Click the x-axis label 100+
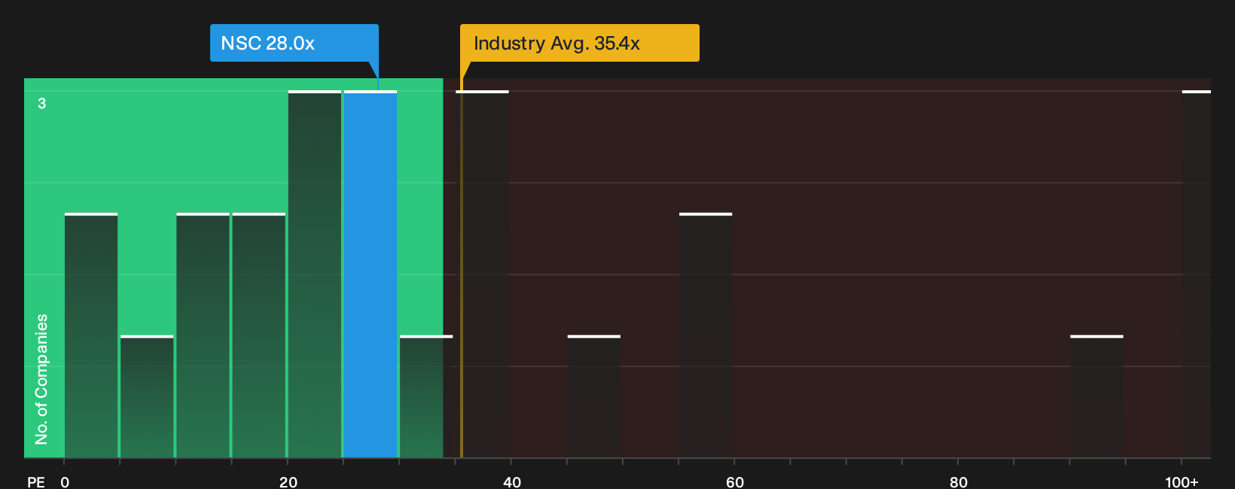This screenshot has height=489, width=1235. (x=1182, y=481)
